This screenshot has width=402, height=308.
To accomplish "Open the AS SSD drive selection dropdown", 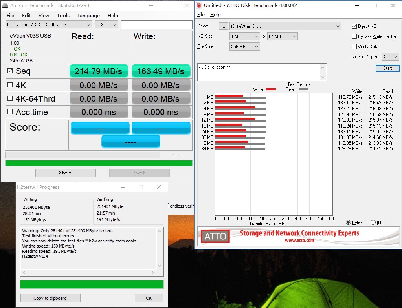I will tap(49, 25).
